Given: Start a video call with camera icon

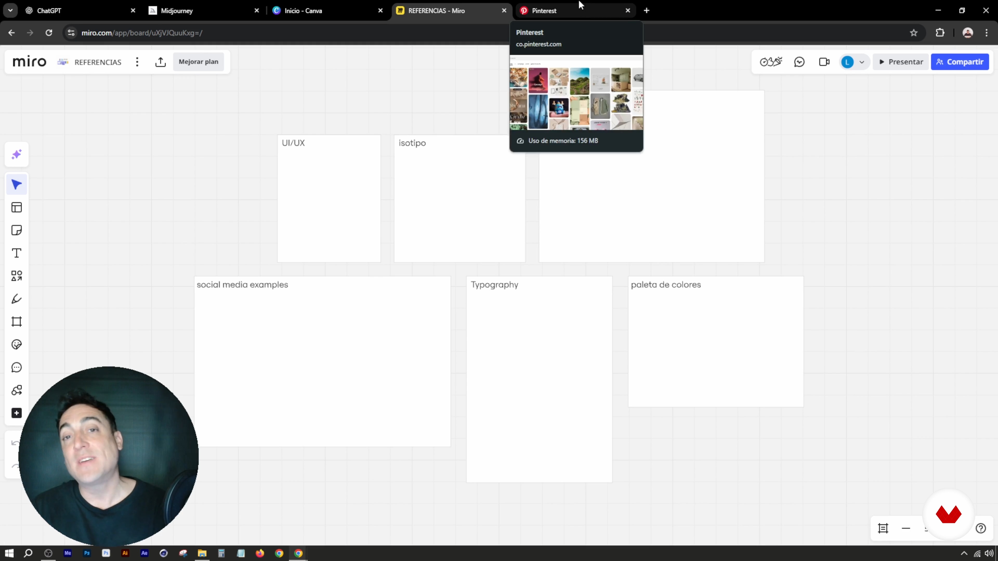Looking at the screenshot, I should 824,62.
